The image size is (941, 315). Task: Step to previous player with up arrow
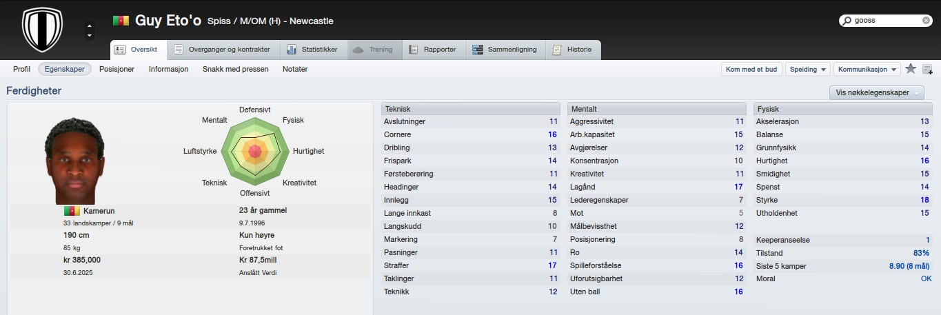[89, 26]
